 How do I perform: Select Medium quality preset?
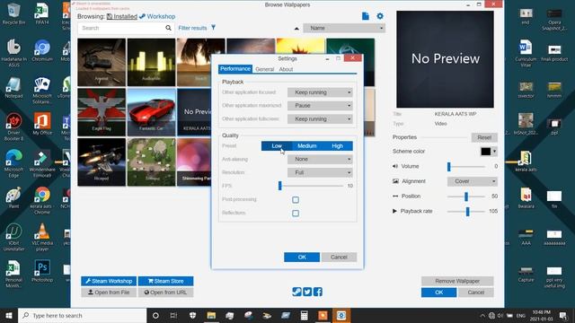pos(307,145)
